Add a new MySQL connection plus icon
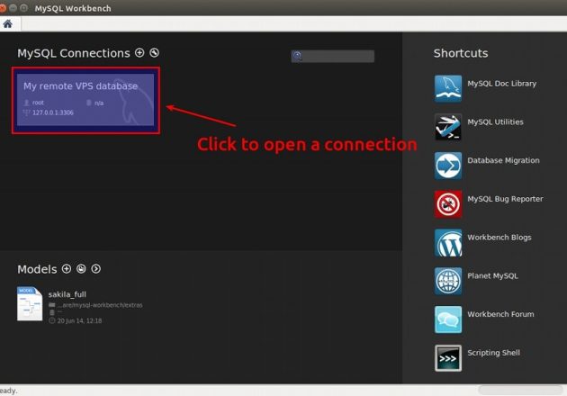 coord(139,53)
